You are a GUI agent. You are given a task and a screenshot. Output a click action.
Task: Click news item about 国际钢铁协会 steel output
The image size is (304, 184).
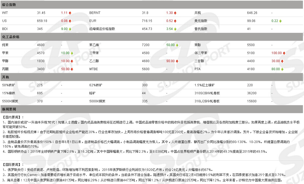point(135,152)
